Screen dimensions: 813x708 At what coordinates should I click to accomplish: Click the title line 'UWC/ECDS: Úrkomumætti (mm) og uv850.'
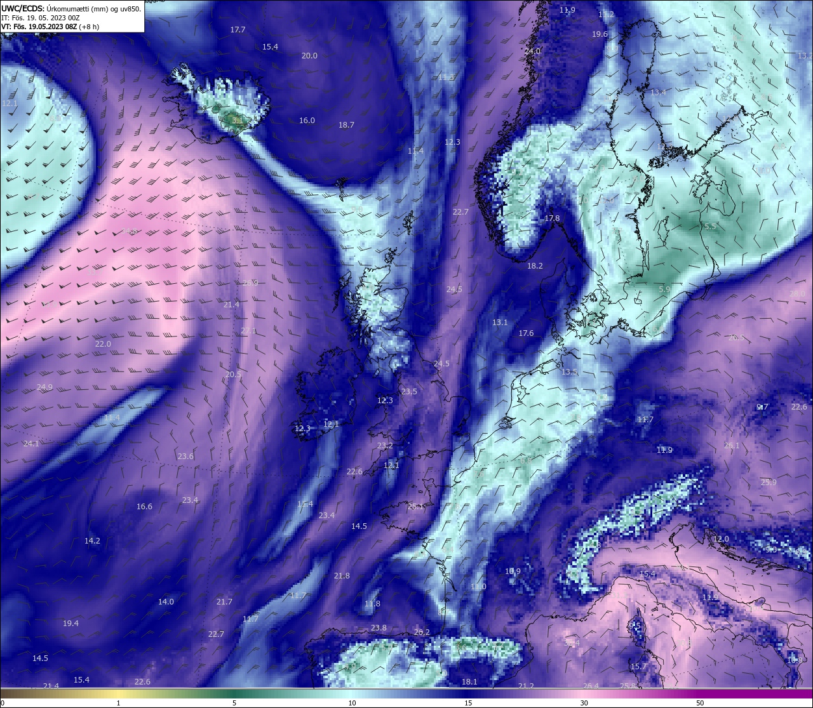click(x=71, y=9)
